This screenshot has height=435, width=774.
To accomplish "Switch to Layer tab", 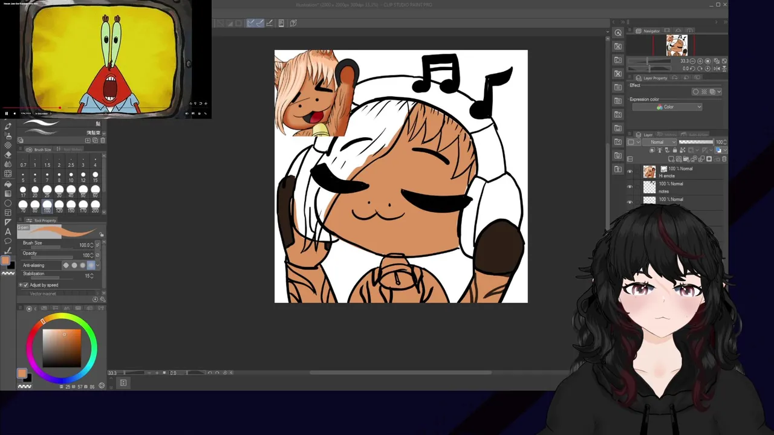I will 645,135.
